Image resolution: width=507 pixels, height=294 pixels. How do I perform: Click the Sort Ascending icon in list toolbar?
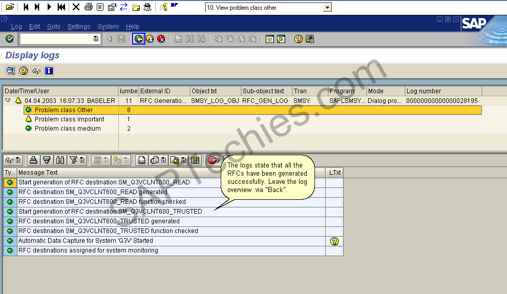[33, 160]
